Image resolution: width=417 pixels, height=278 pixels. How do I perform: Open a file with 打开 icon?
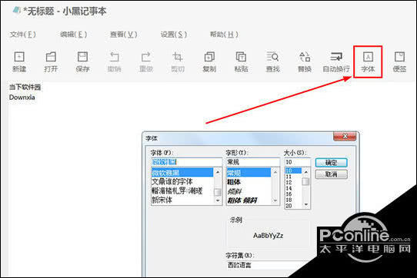pos(51,61)
